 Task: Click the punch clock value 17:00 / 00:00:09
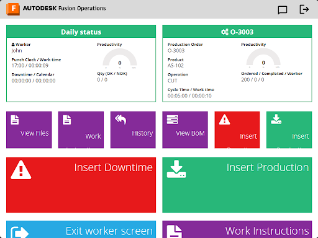click(30, 66)
